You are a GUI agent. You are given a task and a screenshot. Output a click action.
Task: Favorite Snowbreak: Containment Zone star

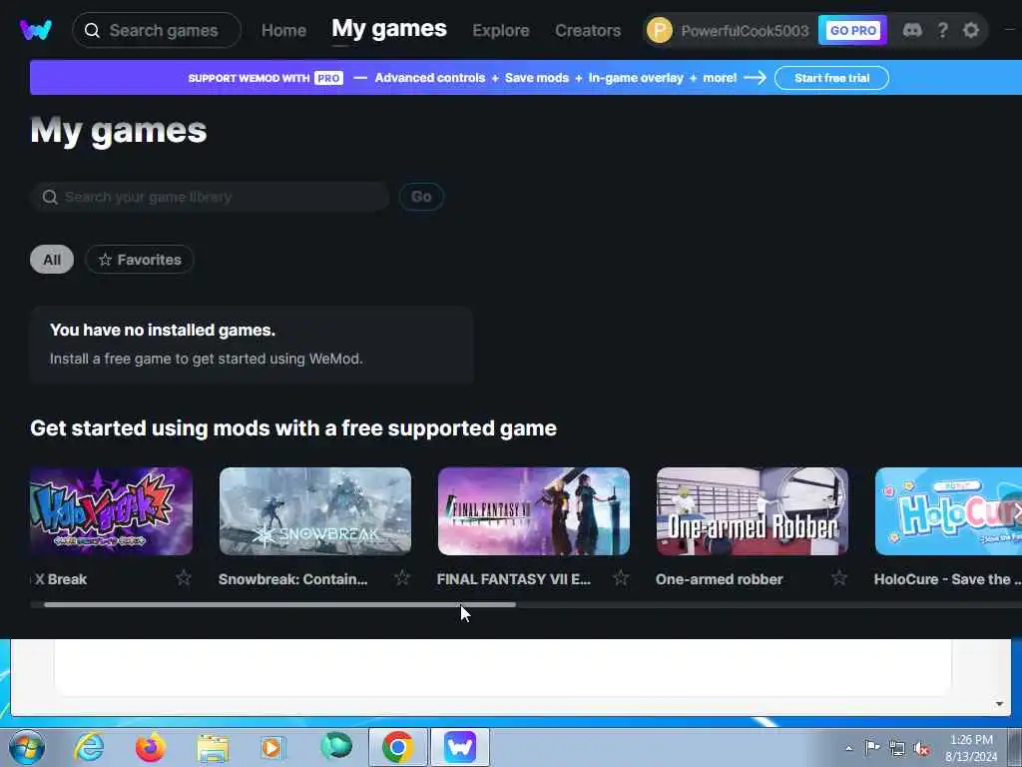(402, 578)
